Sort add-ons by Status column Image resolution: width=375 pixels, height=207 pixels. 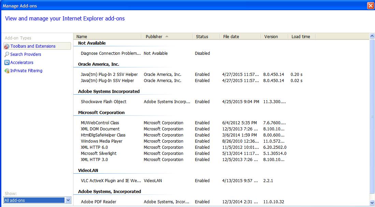[206, 36]
